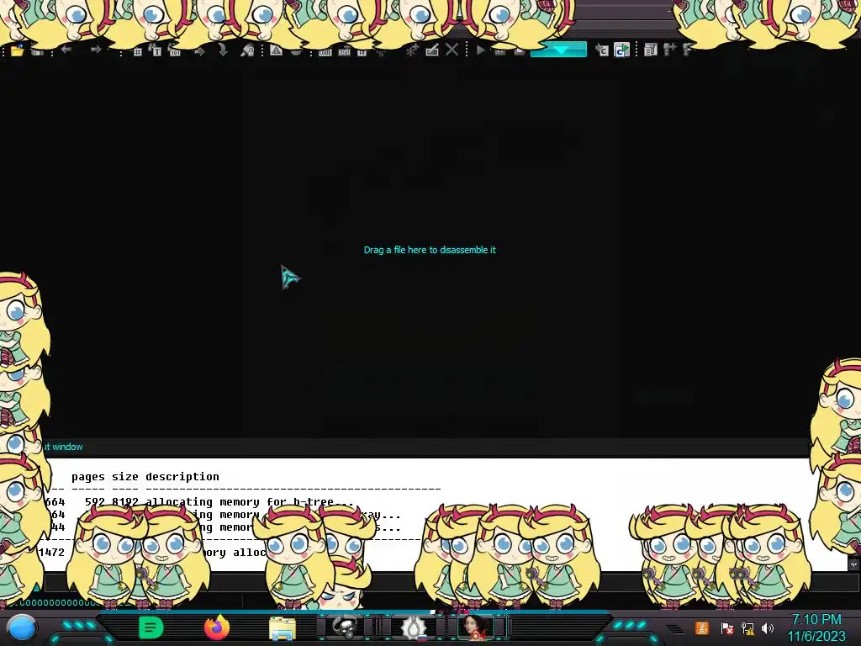Click the warning triangle toolbar icon
Screen dimensions: 861x646
point(276,50)
